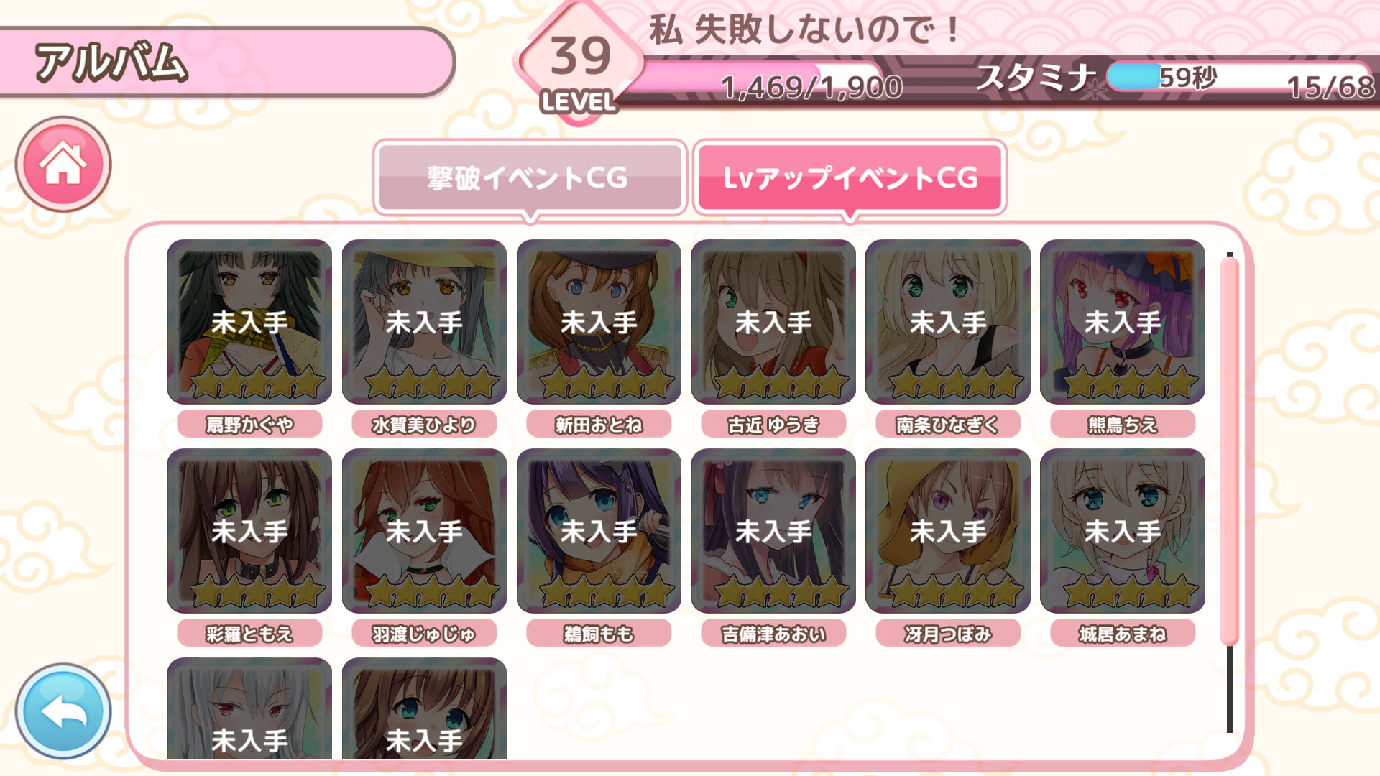The width and height of the screenshot is (1380, 776).
Task: Go to the home screen via house icon
Action: [x=63, y=164]
